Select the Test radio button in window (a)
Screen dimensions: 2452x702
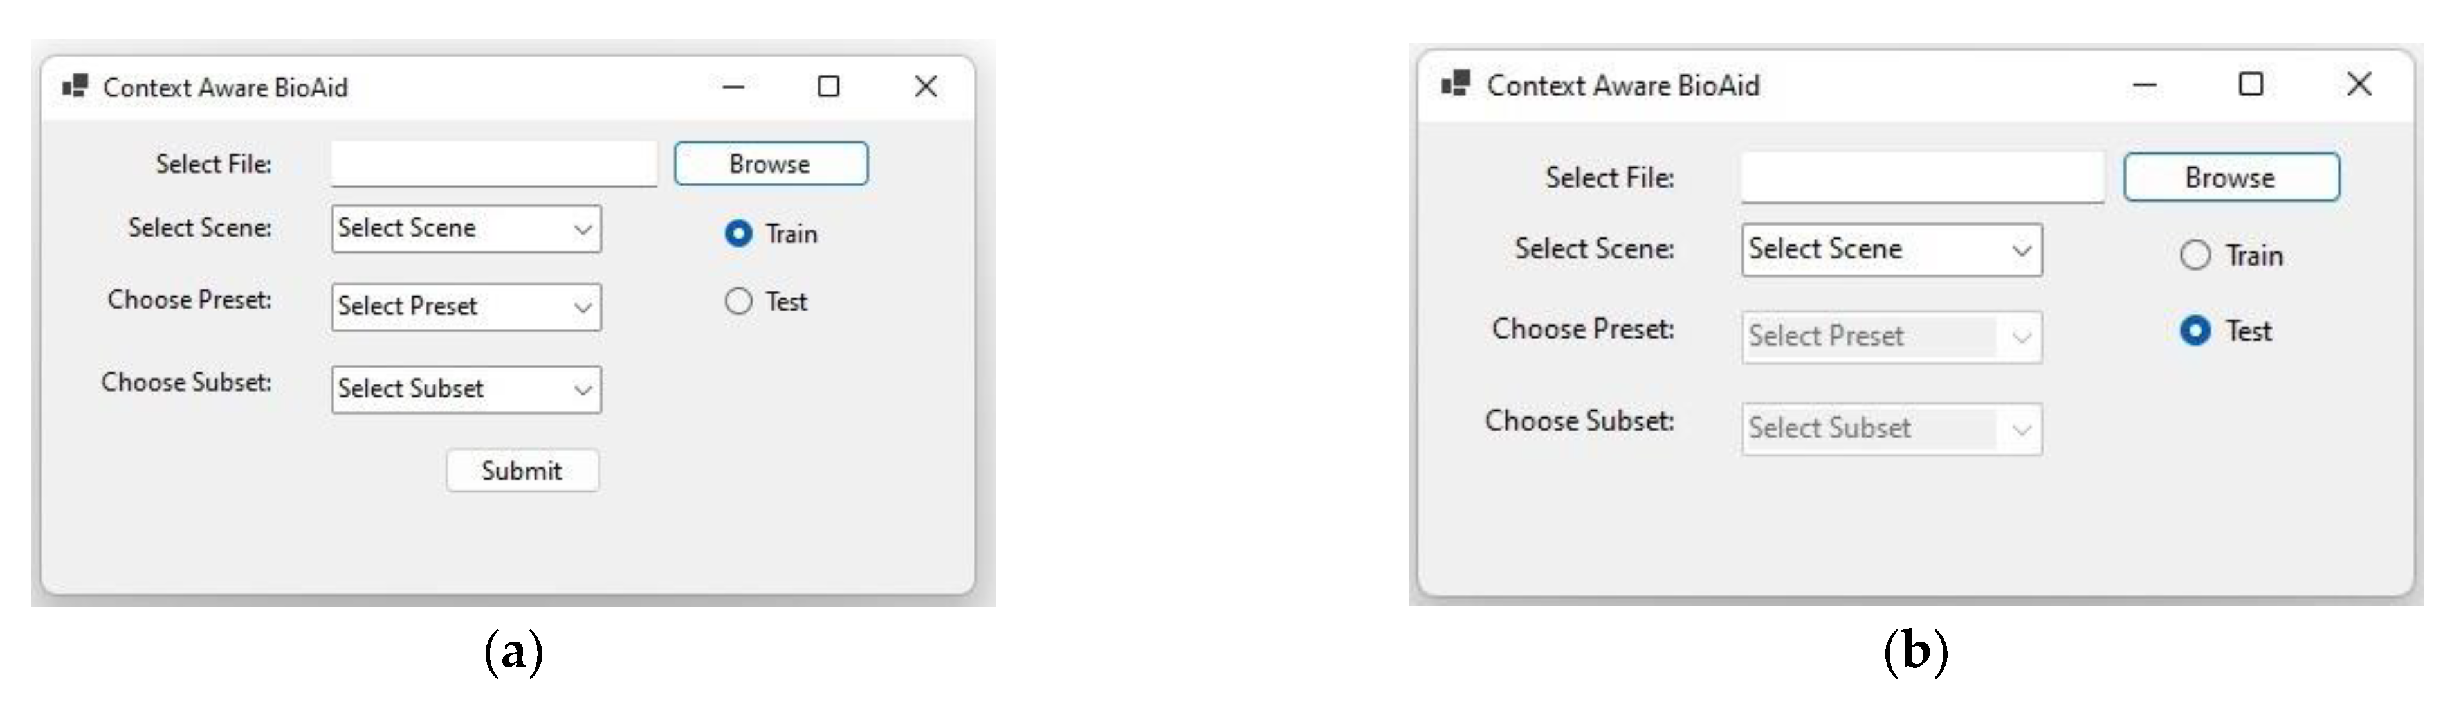[738, 301]
